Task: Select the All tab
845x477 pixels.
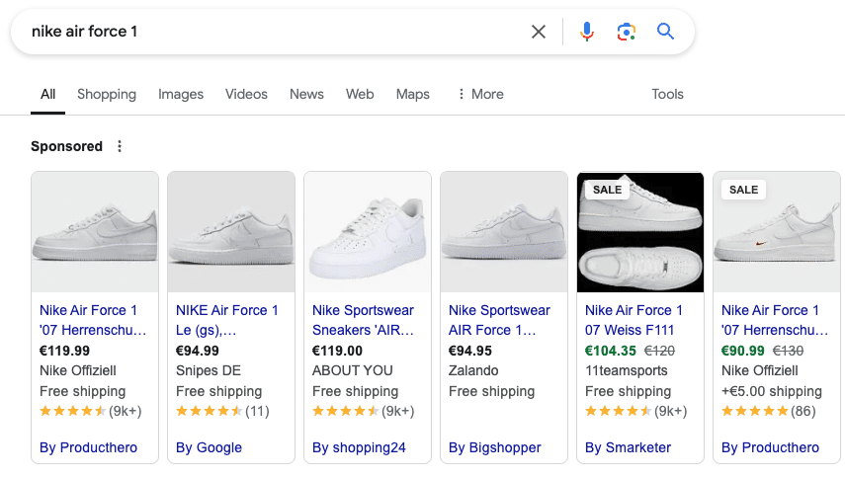Action: [48, 94]
